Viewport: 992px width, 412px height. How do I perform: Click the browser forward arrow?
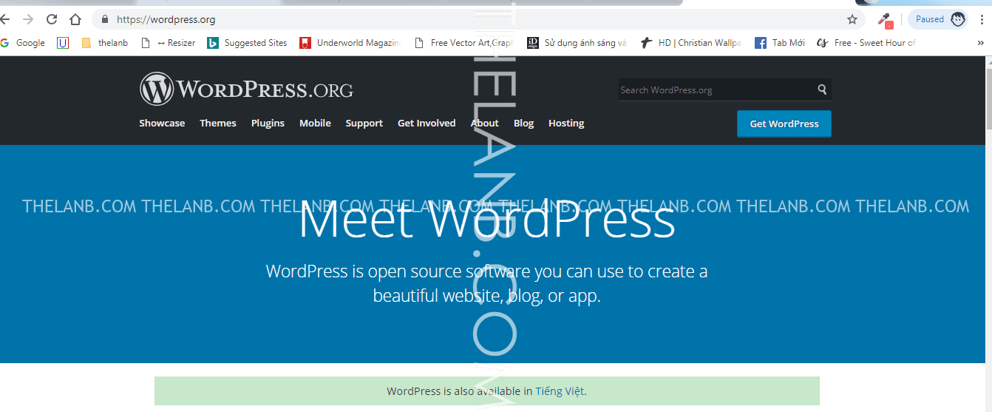(x=28, y=19)
